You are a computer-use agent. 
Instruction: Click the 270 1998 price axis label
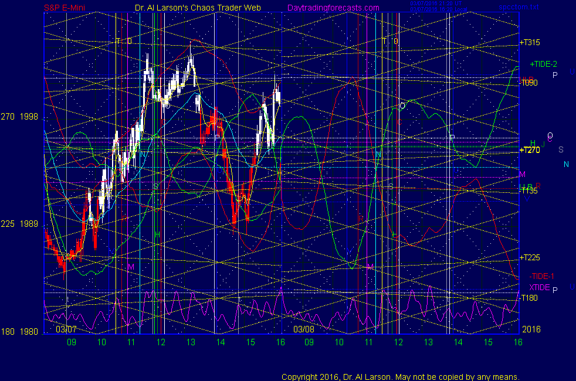click(19, 117)
